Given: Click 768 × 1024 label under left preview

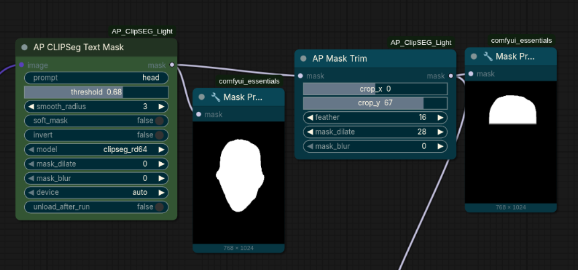Looking at the screenshot, I should (238, 248).
